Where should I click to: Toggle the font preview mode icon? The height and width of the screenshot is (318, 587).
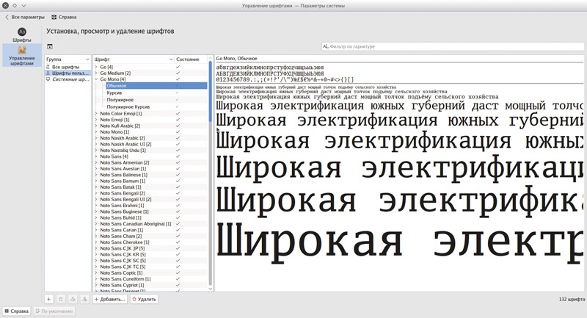(50, 46)
